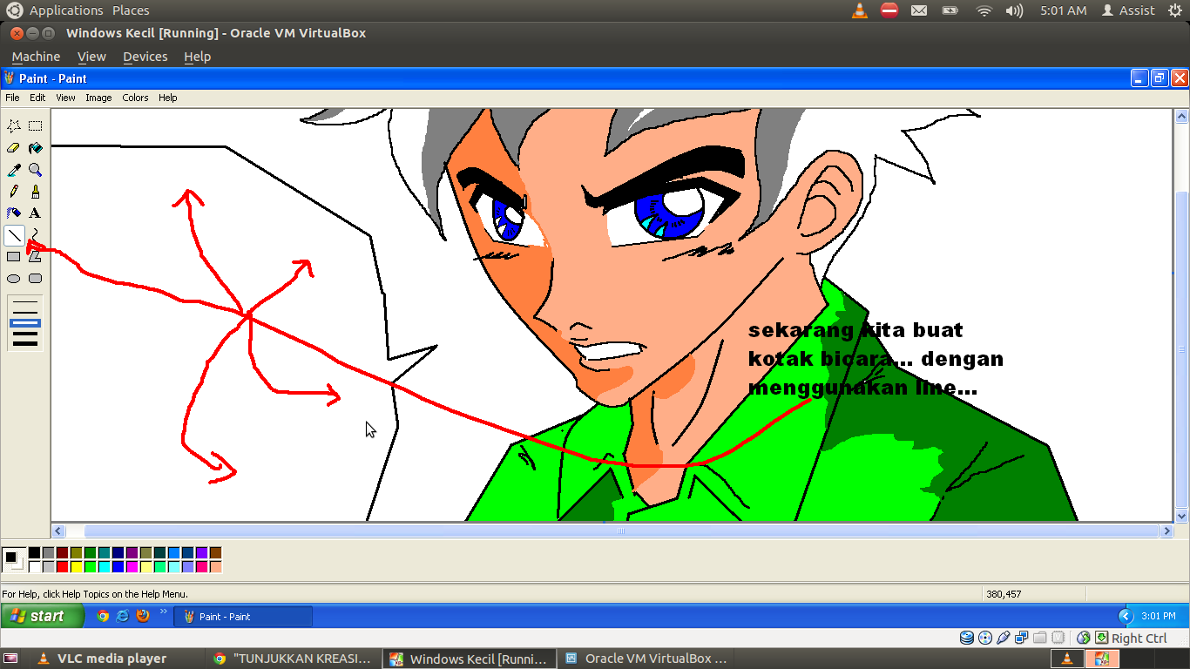Click VirtualBox hard disk activity icon
The height and width of the screenshot is (669, 1190).
[x=966, y=638]
